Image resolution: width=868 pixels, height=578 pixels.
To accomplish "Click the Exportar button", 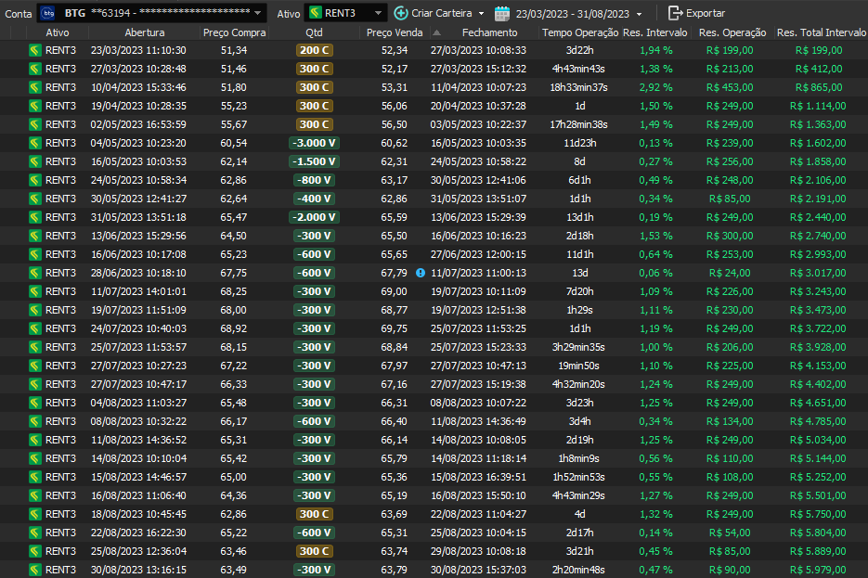I will 696,13.
